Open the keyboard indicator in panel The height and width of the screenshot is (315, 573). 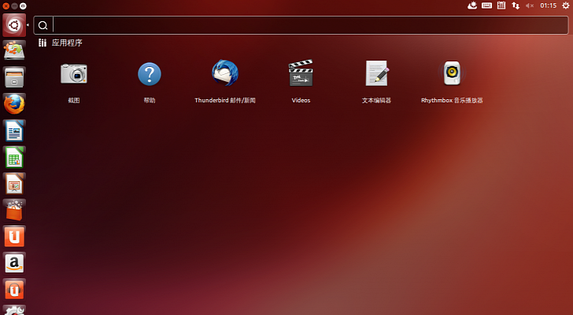click(486, 6)
